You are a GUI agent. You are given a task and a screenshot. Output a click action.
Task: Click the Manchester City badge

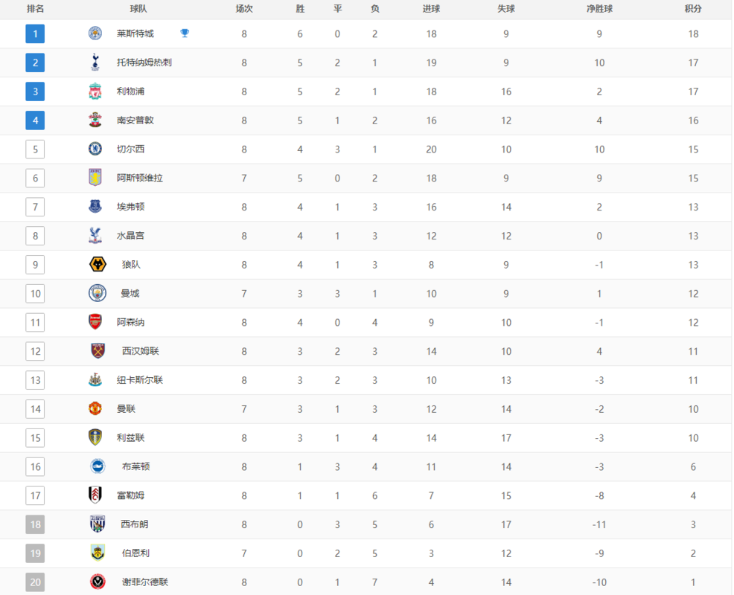click(x=98, y=293)
